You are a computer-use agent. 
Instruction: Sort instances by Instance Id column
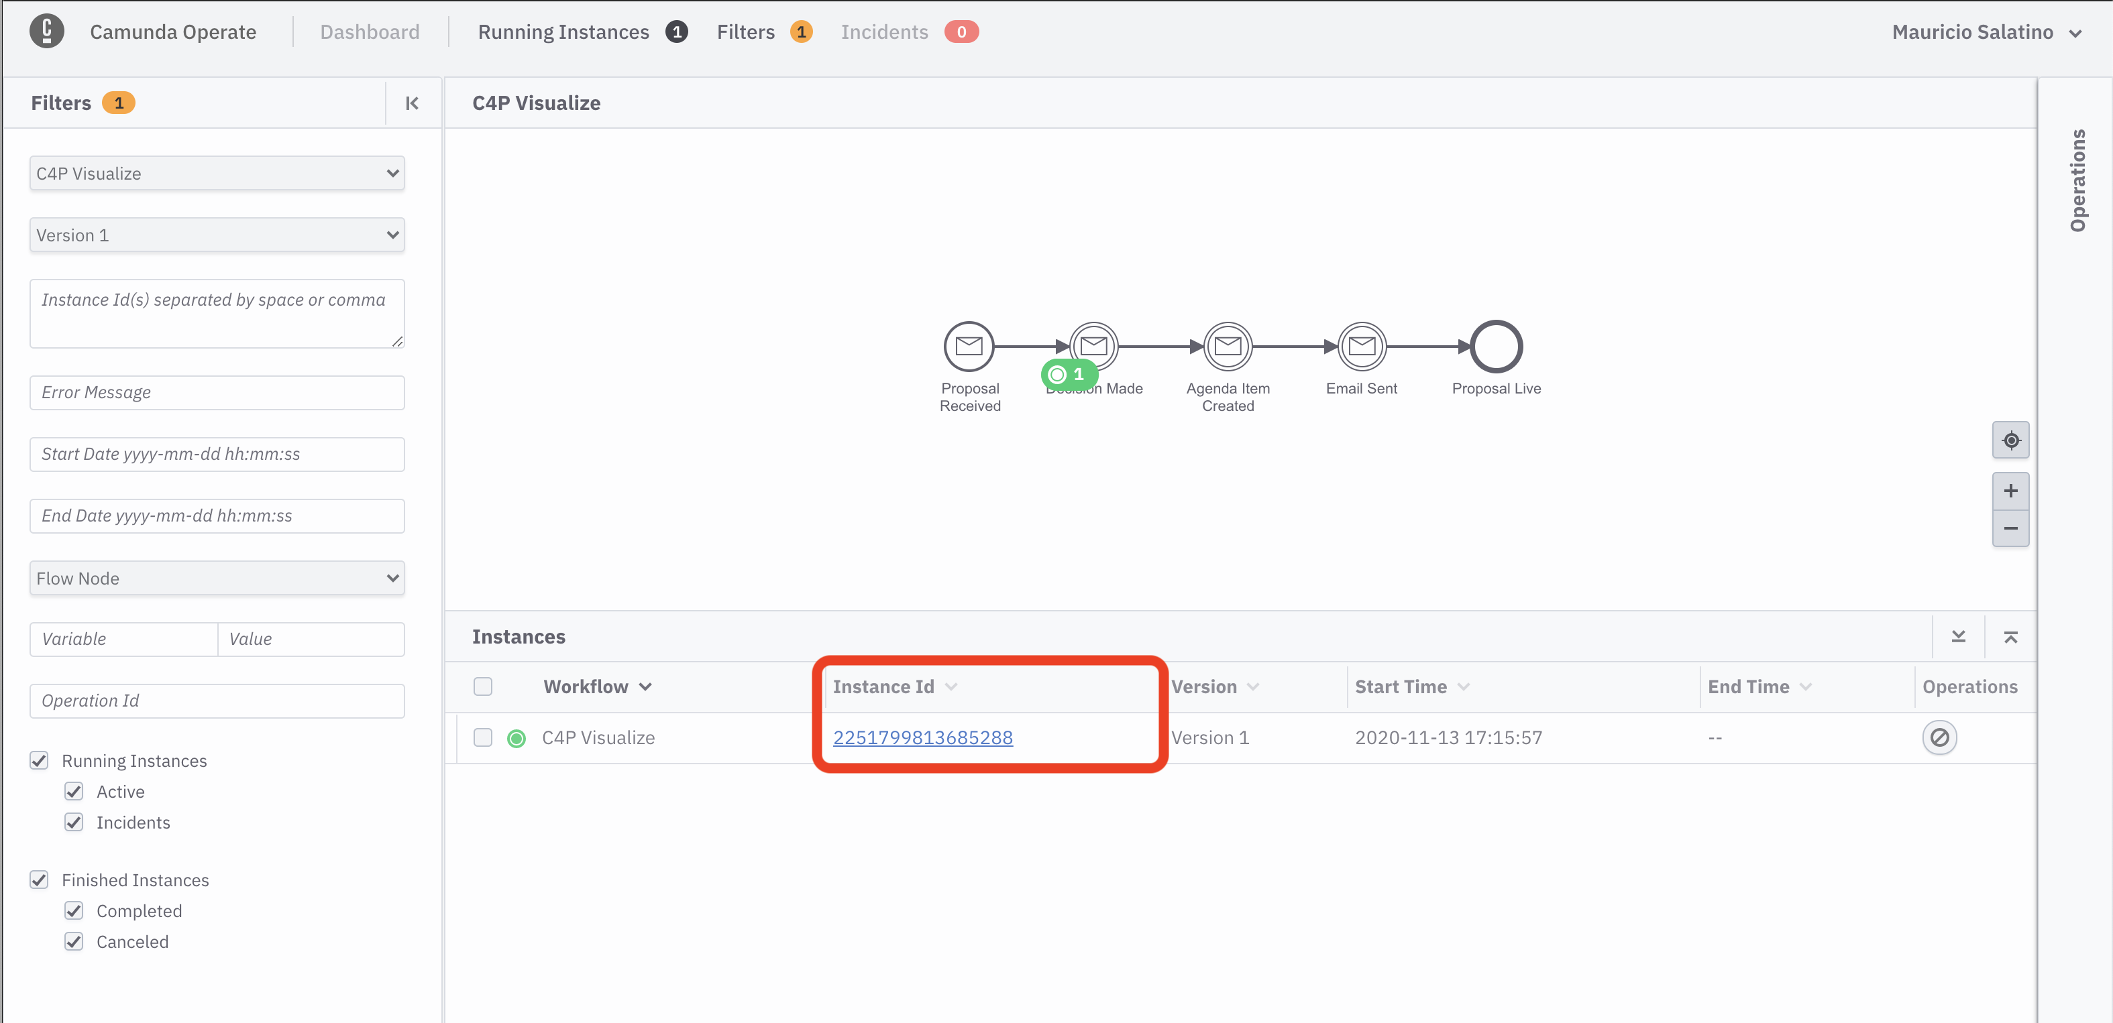[894, 687]
